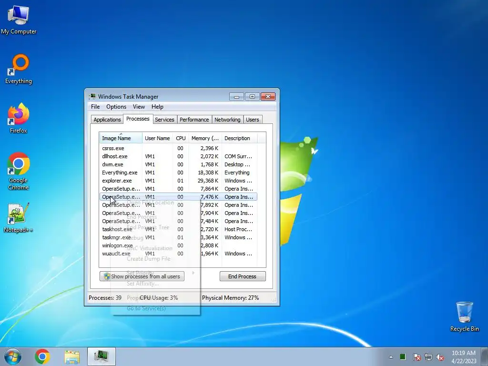Click Show processes from all users

point(142,276)
